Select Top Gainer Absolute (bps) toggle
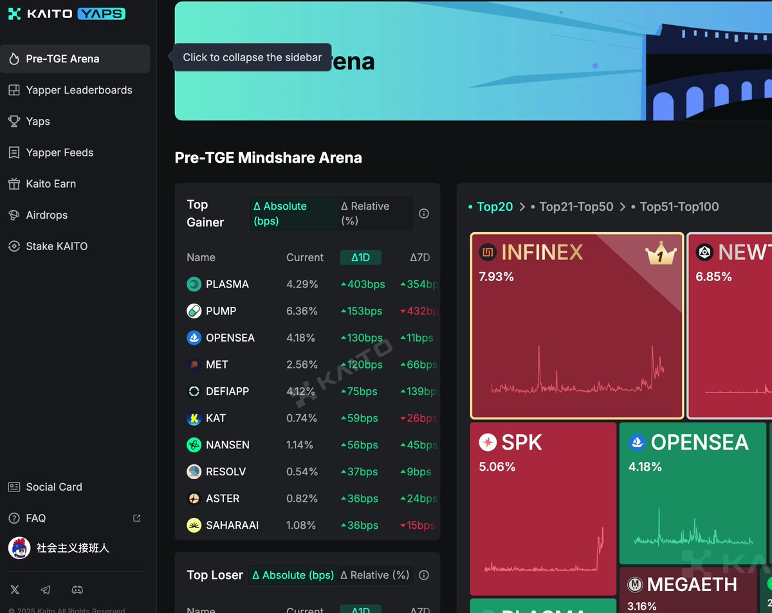This screenshot has height=613, width=772. point(293,214)
